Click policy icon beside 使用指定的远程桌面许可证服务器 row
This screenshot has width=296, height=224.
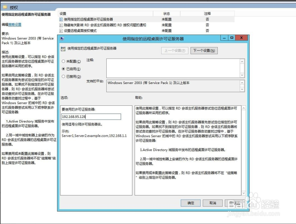coord(61,19)
